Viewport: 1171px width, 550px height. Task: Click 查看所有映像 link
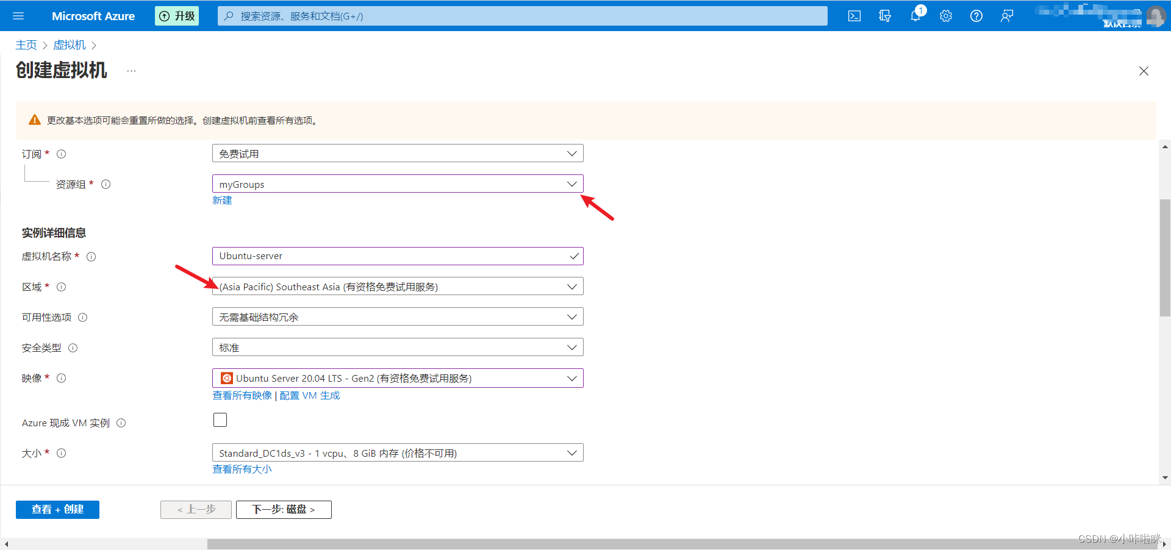[x=242, y=396]
